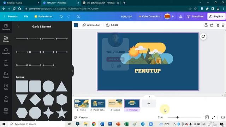Screen dimensions: 226x127
Task: Click the Tampilkan present button
Action: [x=195, y=17]
